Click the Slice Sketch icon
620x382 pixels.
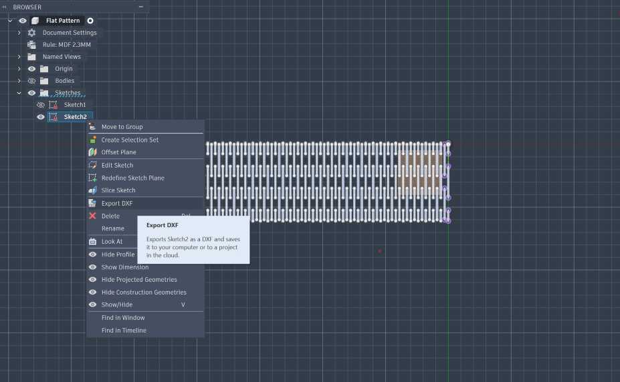pyautogui.click(x=92, y=190)
